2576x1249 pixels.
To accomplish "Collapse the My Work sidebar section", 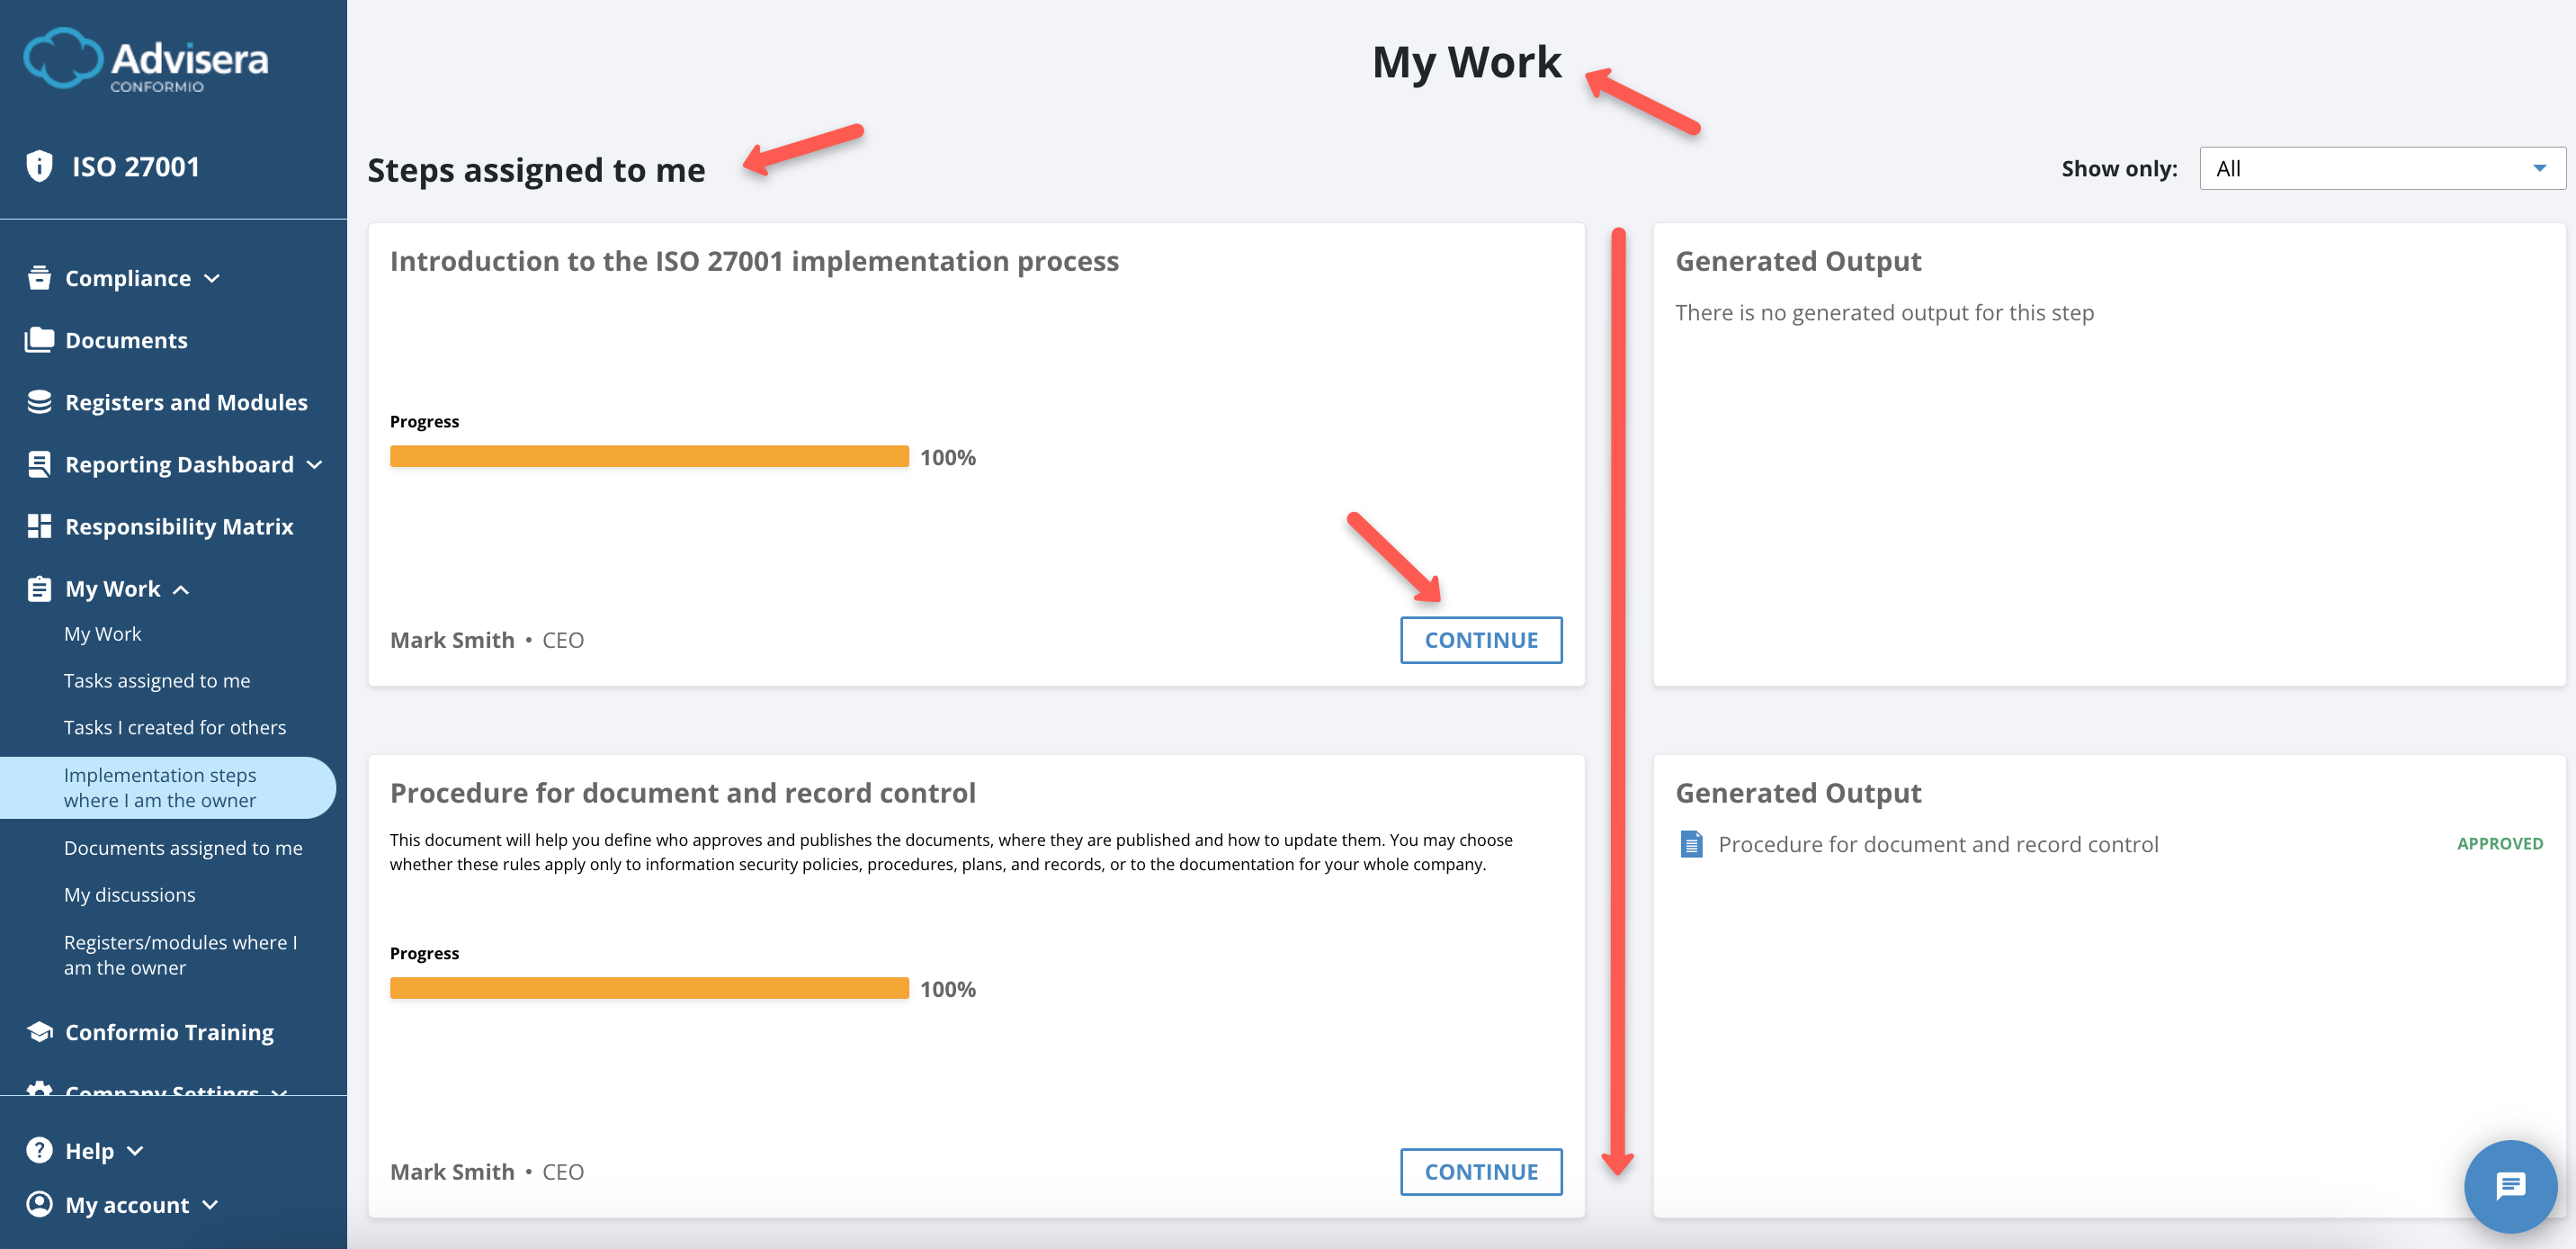I will click(181, 589).
